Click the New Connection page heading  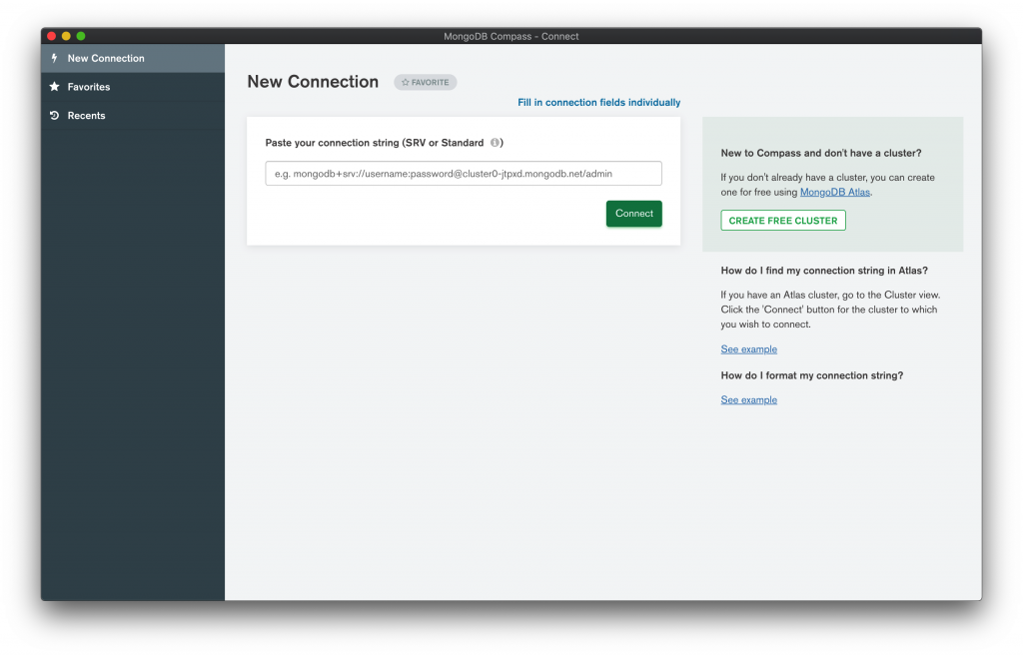pyautogui.click(x=313, y=82)
